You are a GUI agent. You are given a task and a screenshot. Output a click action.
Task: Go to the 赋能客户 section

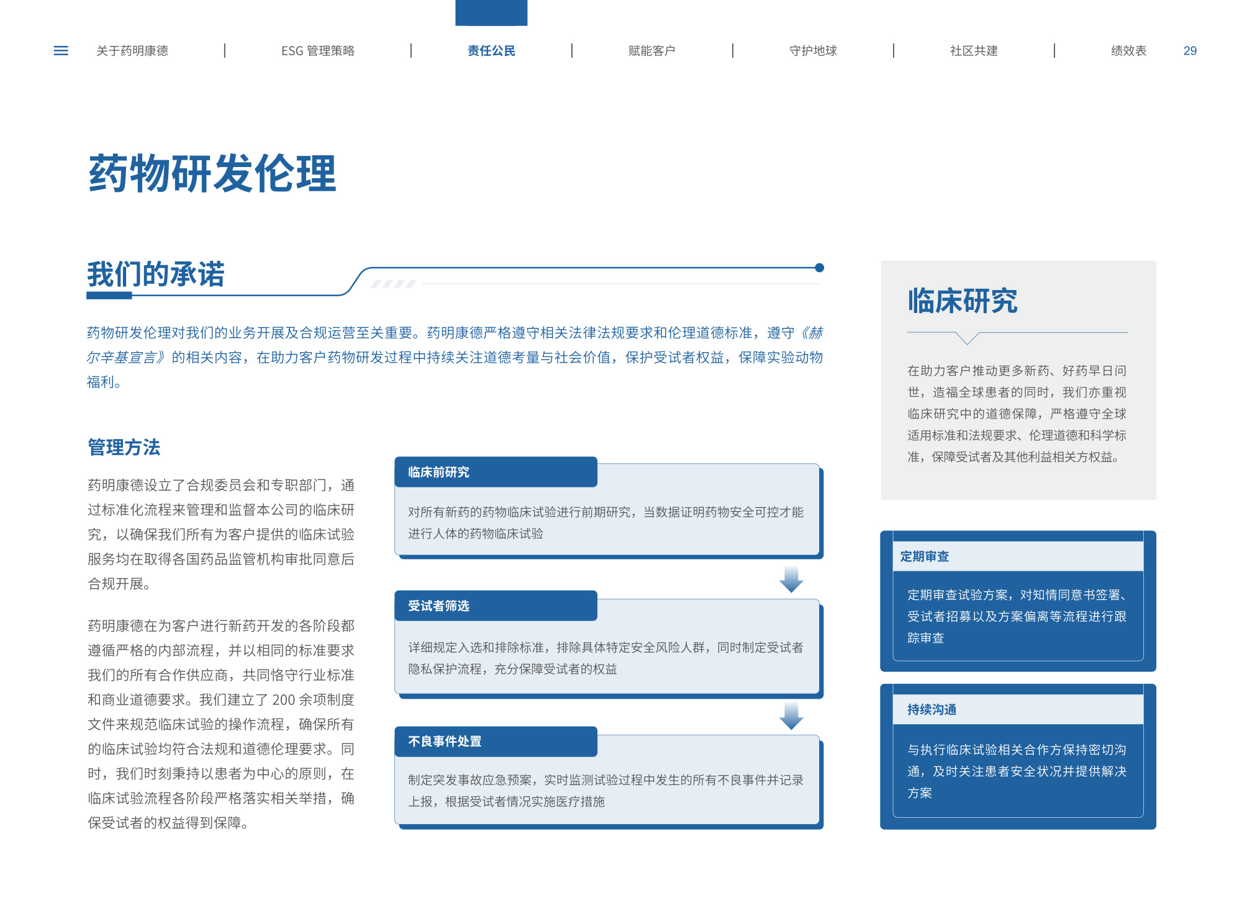tap(651, 51)
